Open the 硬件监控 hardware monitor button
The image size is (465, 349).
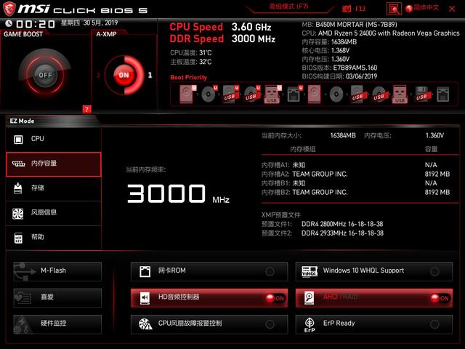tap(57, 324)
